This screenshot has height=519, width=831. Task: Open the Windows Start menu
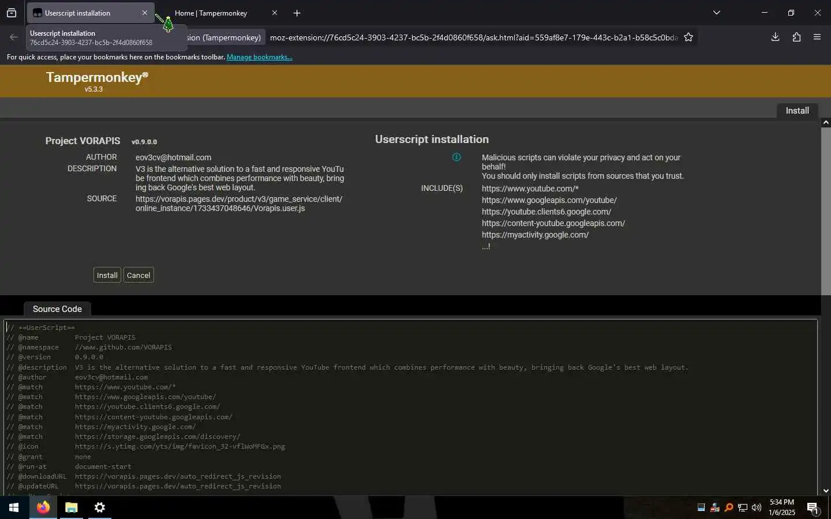tap(14, 507)
